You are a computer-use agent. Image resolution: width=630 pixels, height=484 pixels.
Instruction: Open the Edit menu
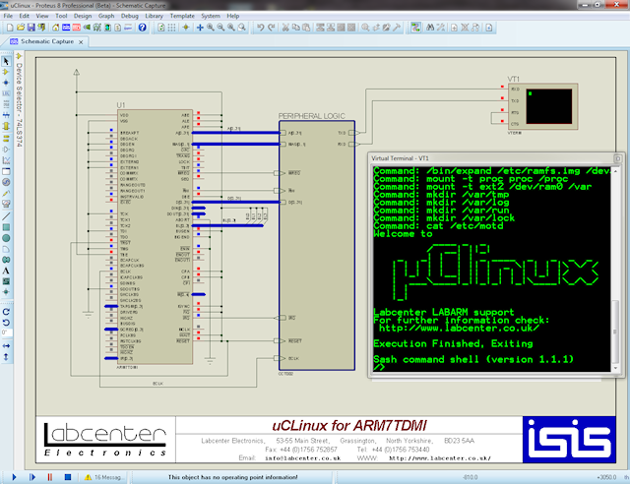click(24, 16)
